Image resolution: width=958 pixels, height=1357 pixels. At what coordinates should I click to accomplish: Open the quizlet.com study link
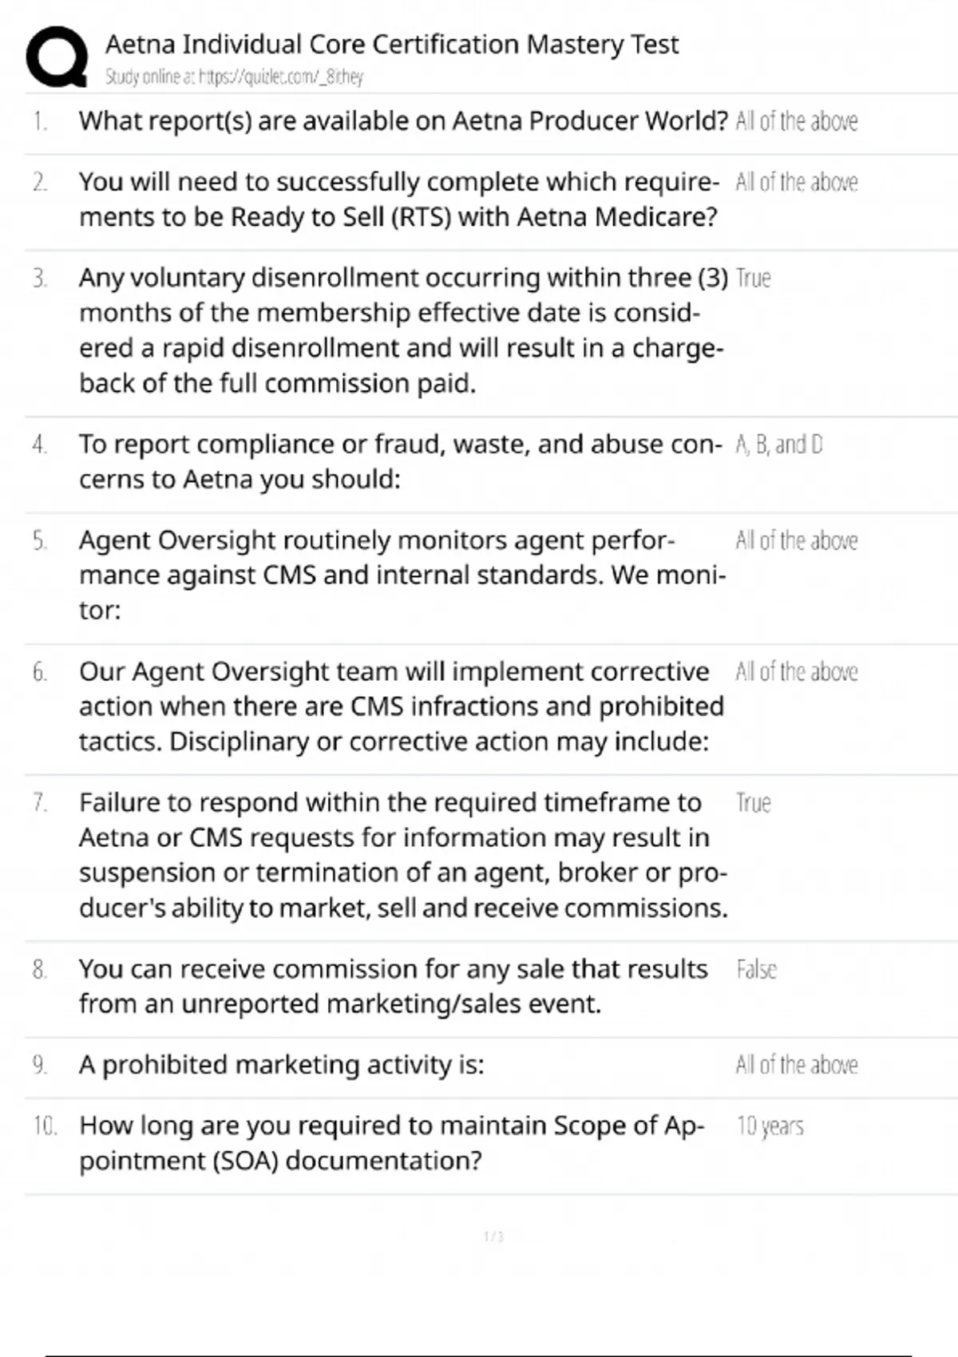[234, 77]
